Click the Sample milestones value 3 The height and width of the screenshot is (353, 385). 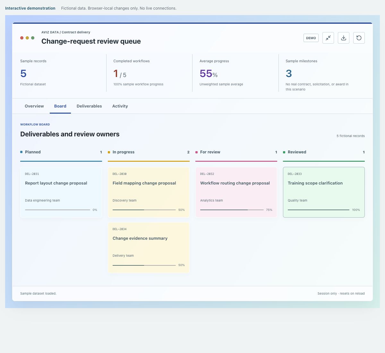click(x=289, y=73)
